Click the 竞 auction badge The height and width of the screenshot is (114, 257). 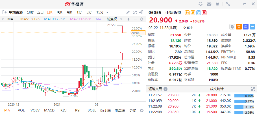[x=204, y=13]
